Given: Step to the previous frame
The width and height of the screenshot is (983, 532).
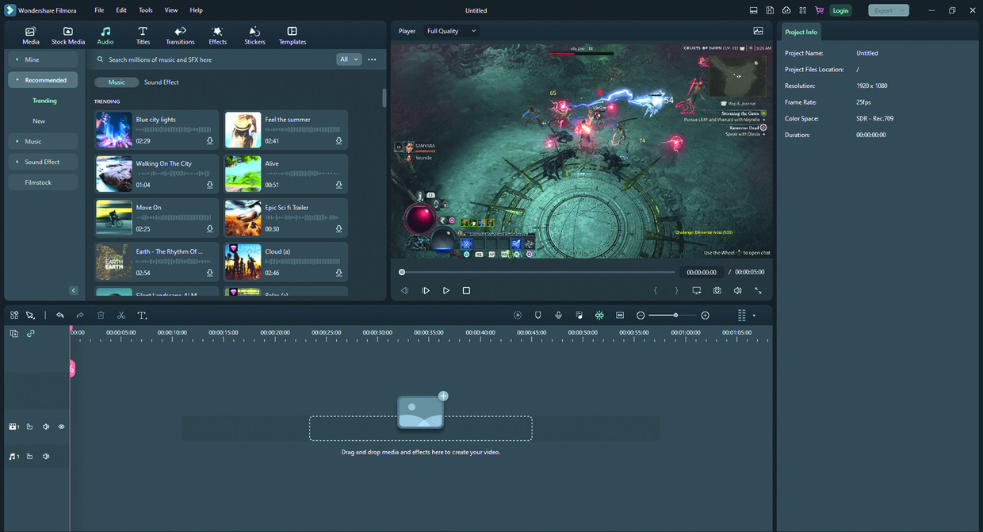Looking at the screenshot, I should [x=404, y=291].
